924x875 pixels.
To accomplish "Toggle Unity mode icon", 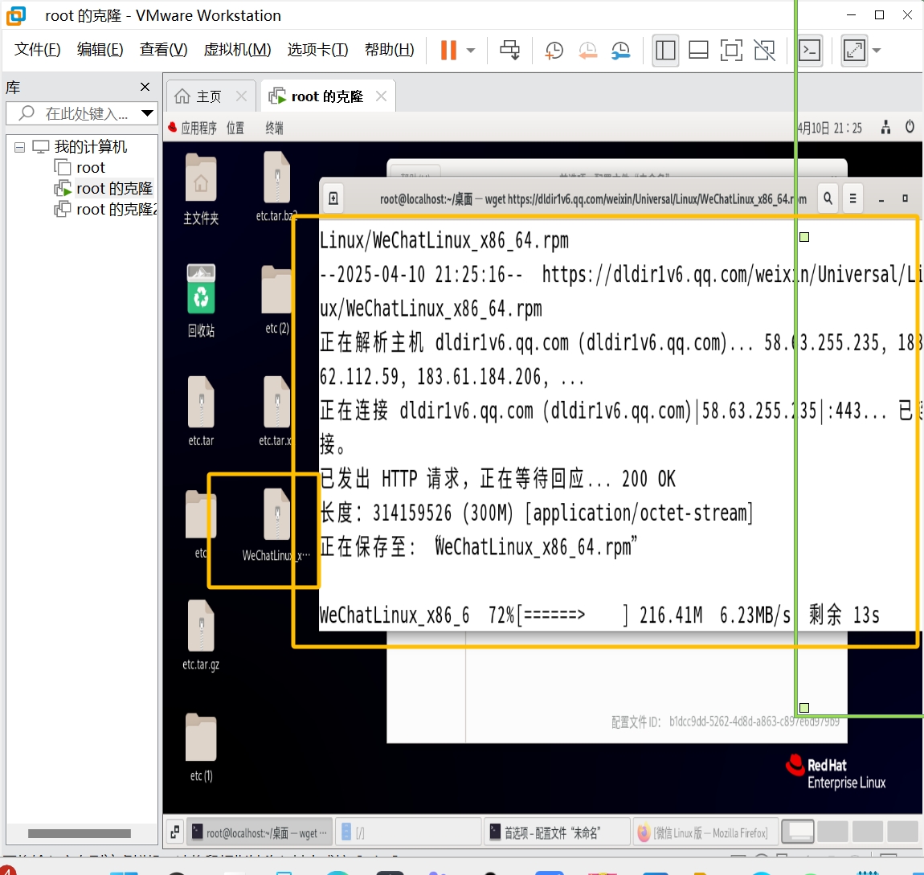I will click(x=764, y=51).
